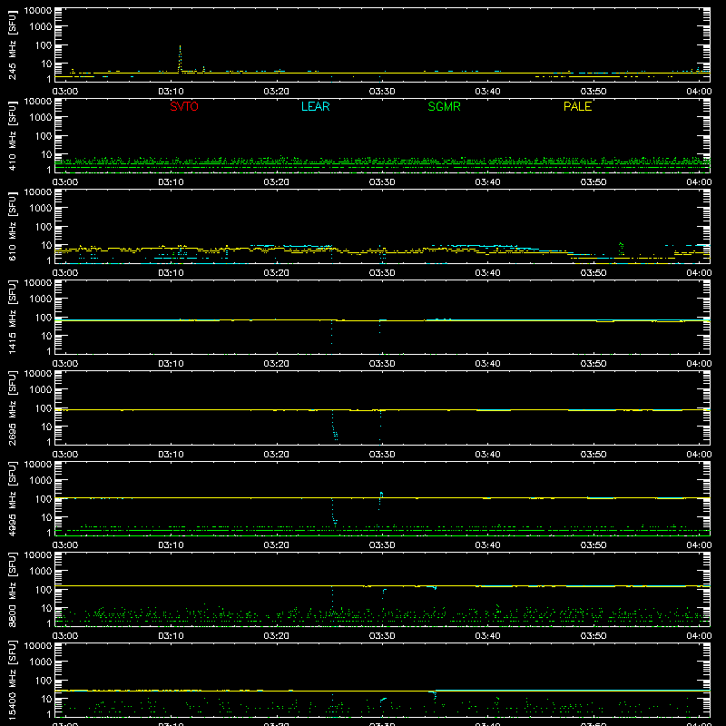Click the burst spike near 03:11 in 245 MHz plot

point(180,59)
